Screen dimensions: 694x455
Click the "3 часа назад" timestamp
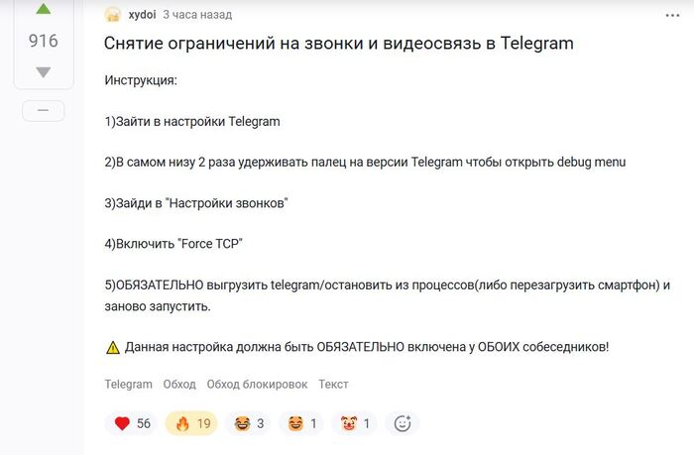pos(197,15)
